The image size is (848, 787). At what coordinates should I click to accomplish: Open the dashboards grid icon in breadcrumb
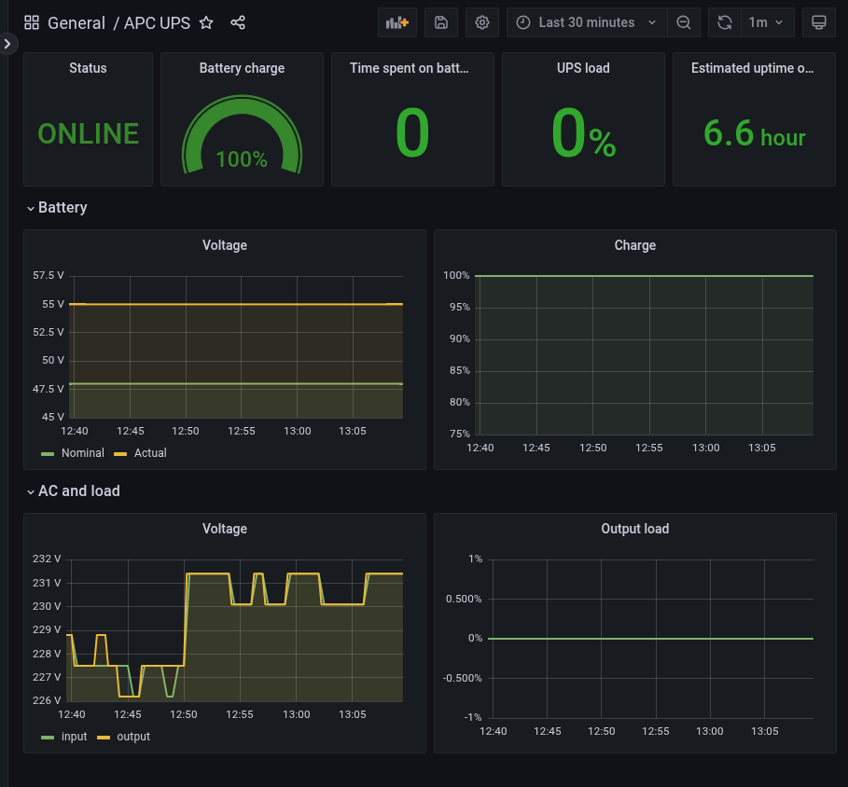click(32, 21)
